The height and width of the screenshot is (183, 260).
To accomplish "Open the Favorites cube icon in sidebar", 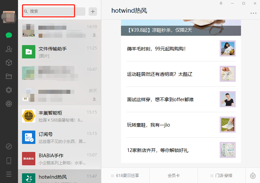I will (x=9, y=62).
